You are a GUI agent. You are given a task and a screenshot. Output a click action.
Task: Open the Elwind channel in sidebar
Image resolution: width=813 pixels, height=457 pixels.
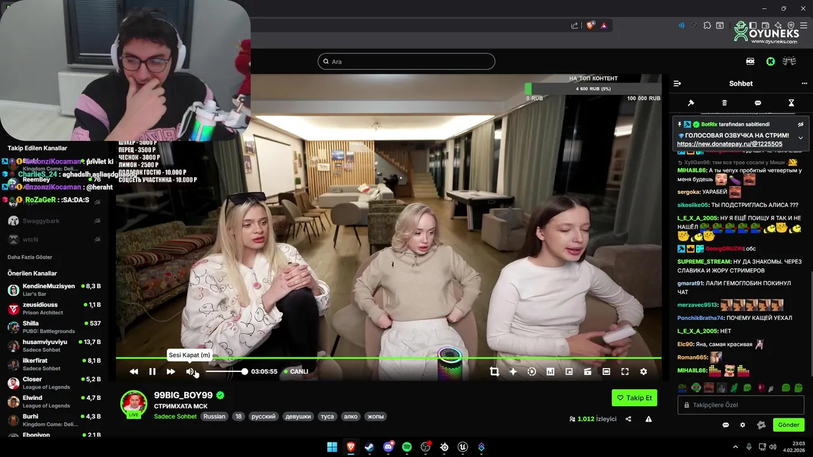coord(55,401)
